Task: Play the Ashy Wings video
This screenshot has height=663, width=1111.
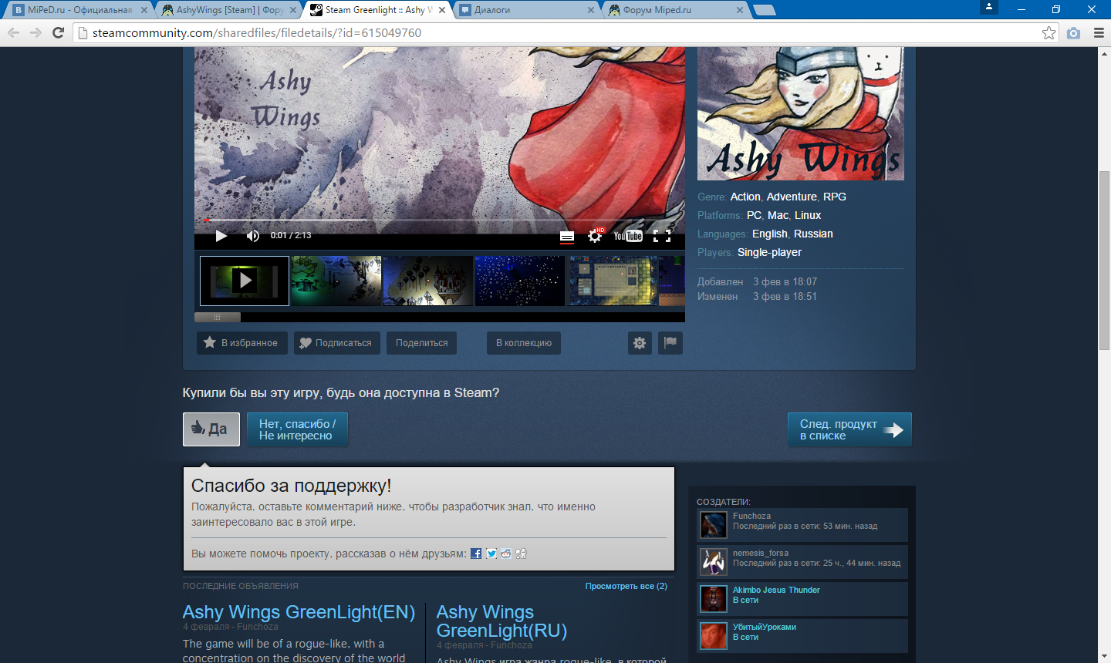Action: (x=221, y=236)
